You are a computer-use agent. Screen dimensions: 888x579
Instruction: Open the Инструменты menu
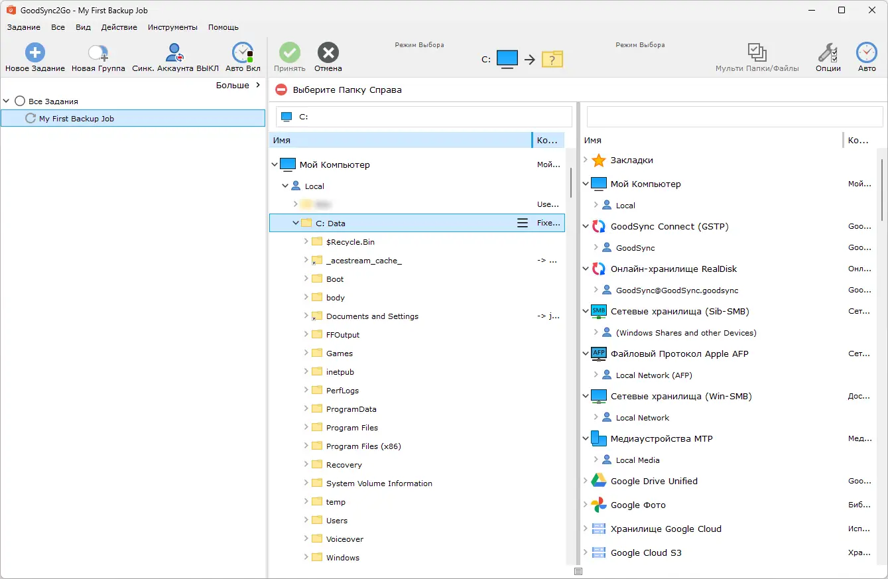[x=173, y=27]
